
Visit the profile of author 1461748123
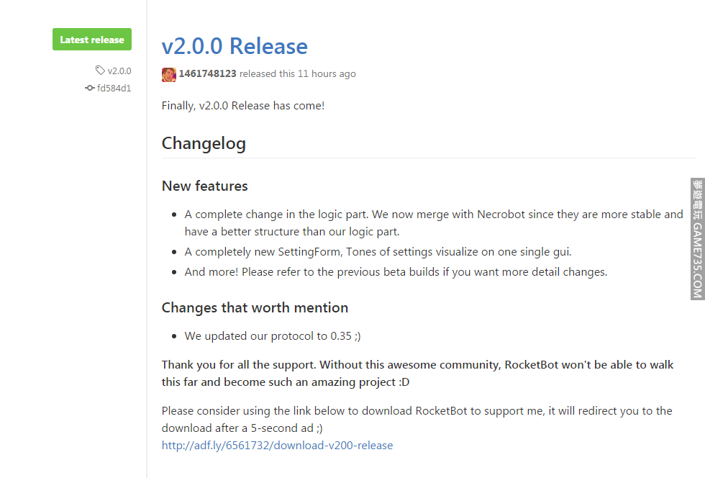[x=207, y=73]
